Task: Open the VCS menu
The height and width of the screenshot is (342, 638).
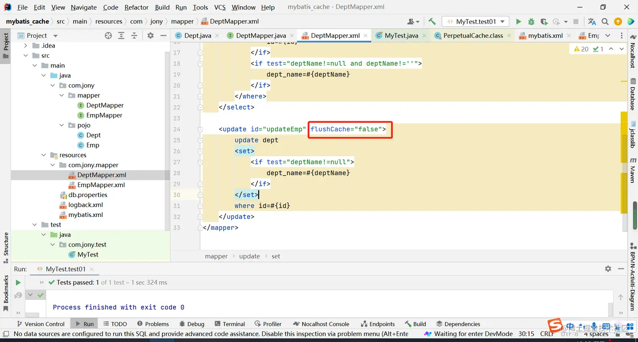Action: (220, 7)
